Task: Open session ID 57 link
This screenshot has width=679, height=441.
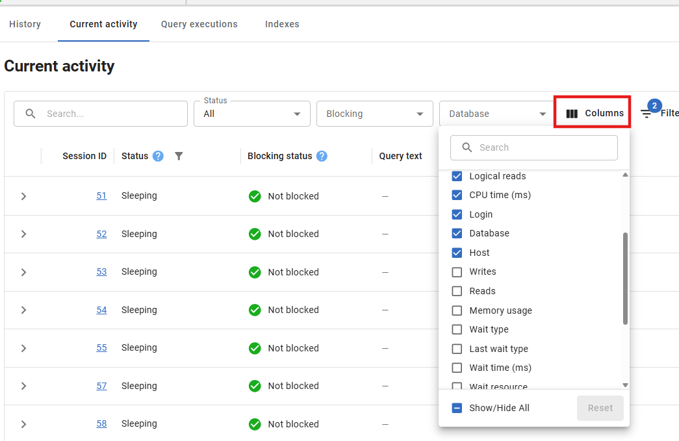Action: tap(101, 386)
